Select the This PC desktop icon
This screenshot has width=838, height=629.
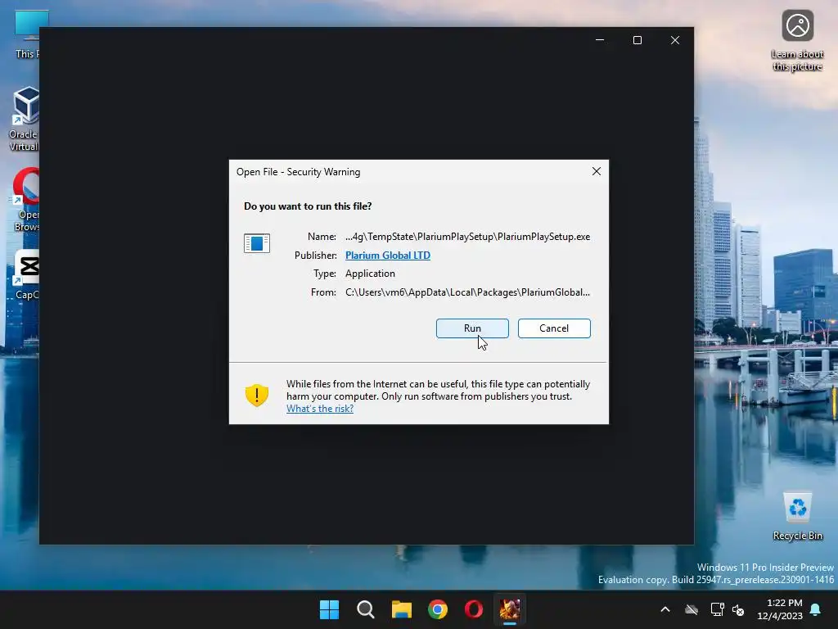[25, 34]
